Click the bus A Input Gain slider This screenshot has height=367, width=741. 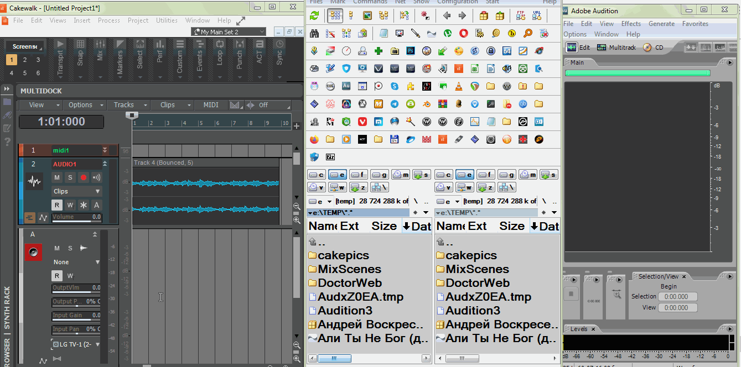(76, 316)
